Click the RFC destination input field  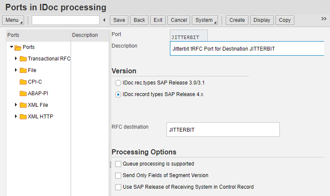pyautogui.click(x=223, y=130)
